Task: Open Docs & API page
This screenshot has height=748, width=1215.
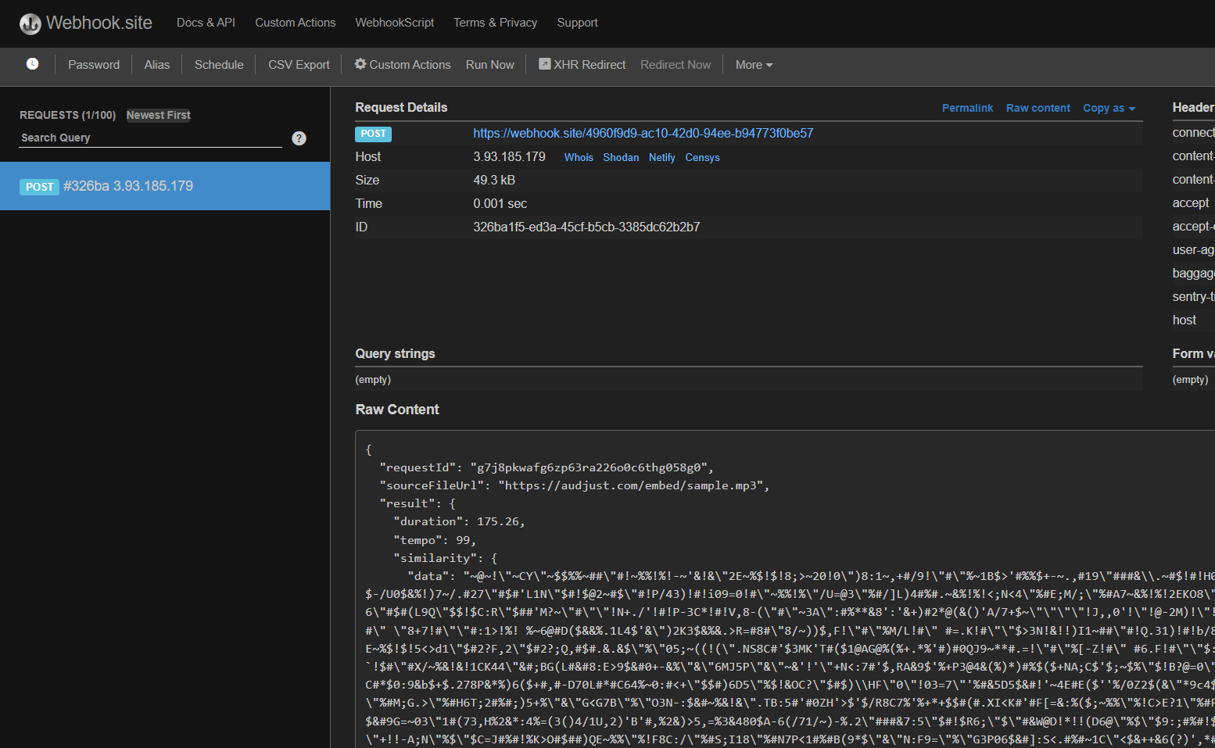Action: (206, 23)
